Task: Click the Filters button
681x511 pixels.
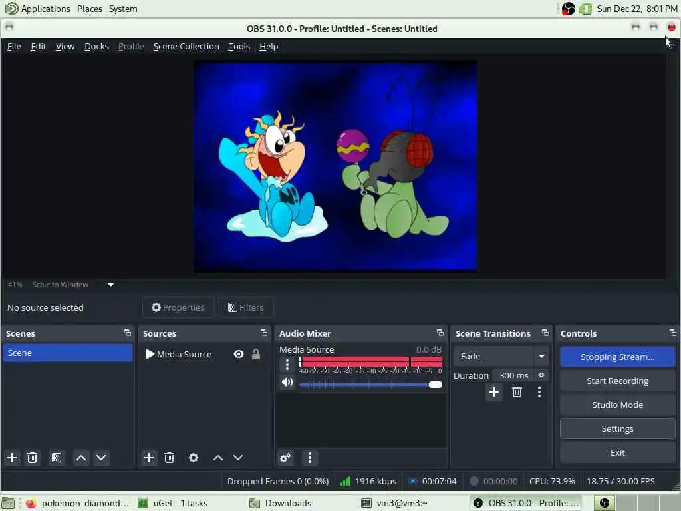Action: click(x=246, y=307)
